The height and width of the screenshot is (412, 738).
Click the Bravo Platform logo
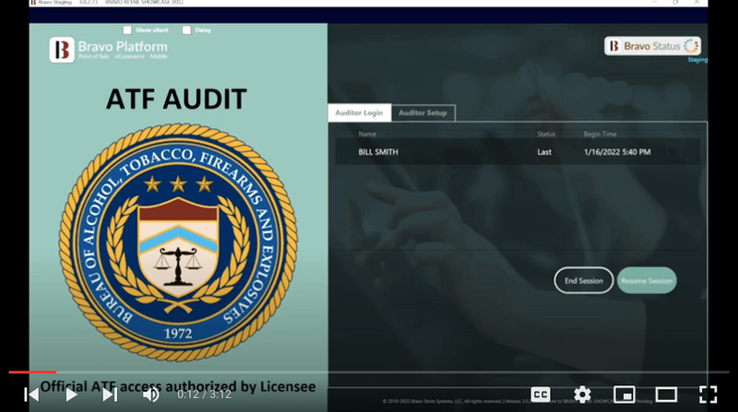pyautogui.click(x=62, y=50)
